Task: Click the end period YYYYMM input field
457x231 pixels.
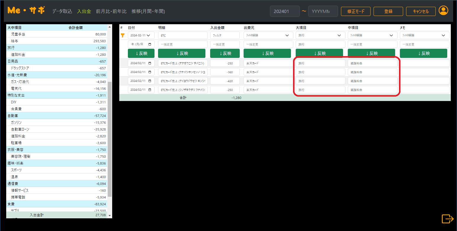Action: (323, 12)
